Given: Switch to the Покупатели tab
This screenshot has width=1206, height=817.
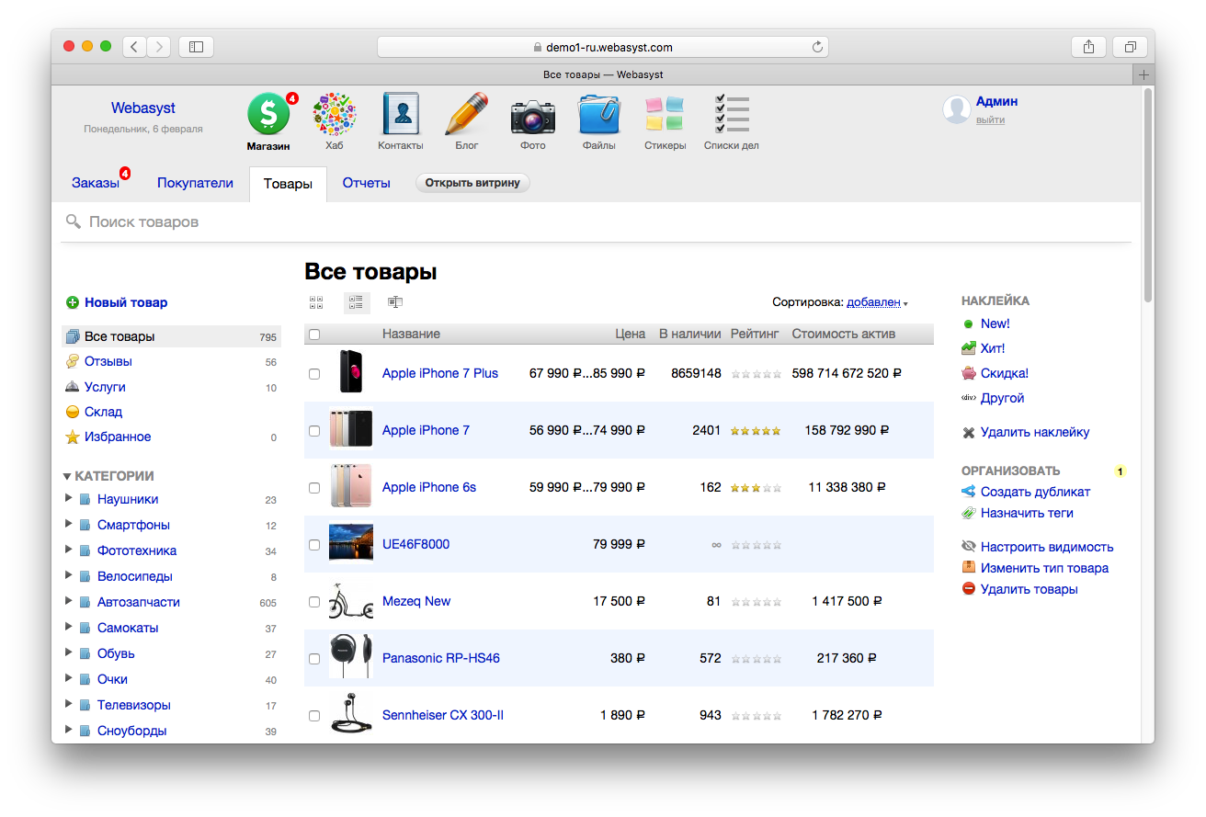Looking at the screenshot, I should 195,183.
